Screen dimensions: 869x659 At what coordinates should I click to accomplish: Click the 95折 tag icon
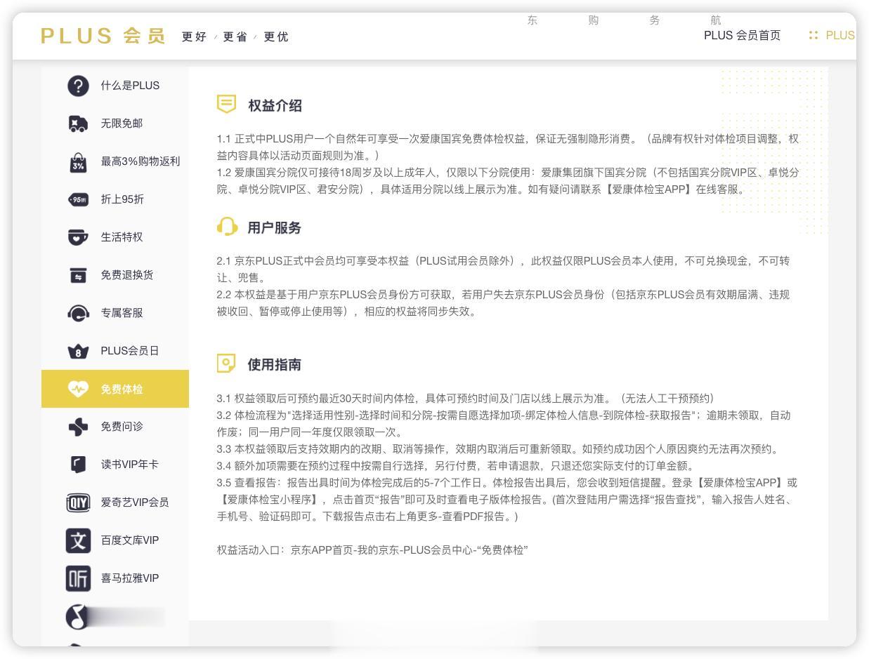[78, 199]
